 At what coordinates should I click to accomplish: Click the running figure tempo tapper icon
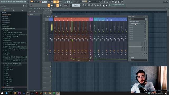[x=104, y=5]
